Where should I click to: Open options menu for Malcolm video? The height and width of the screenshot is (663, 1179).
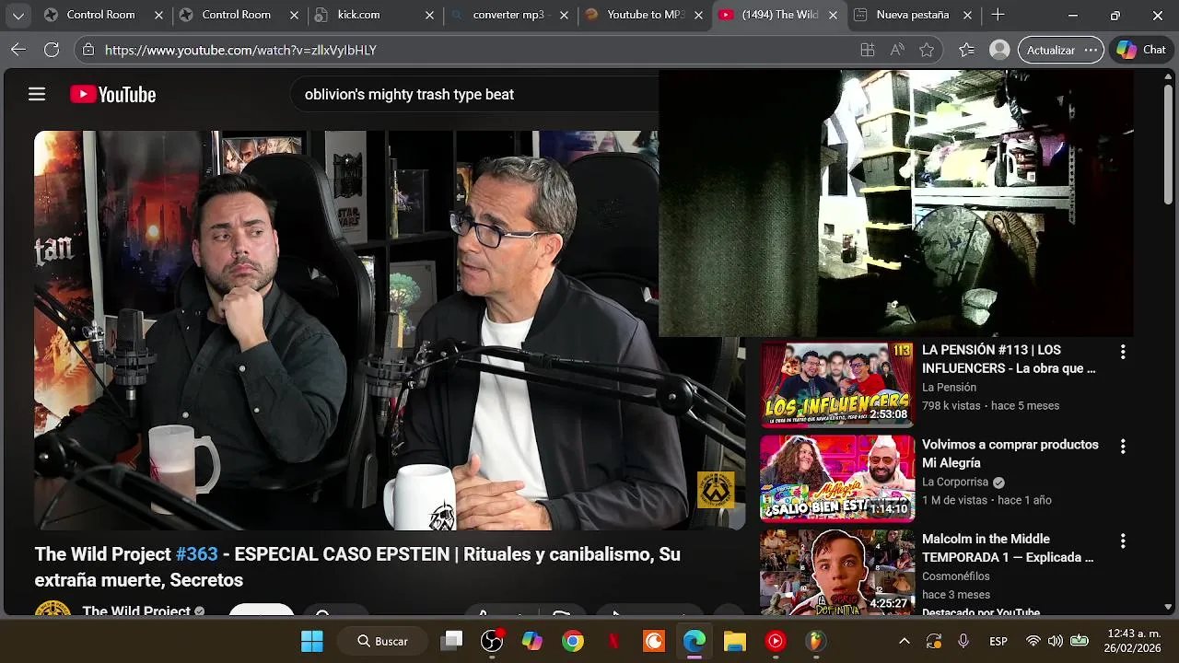[x=1122, y=541]
